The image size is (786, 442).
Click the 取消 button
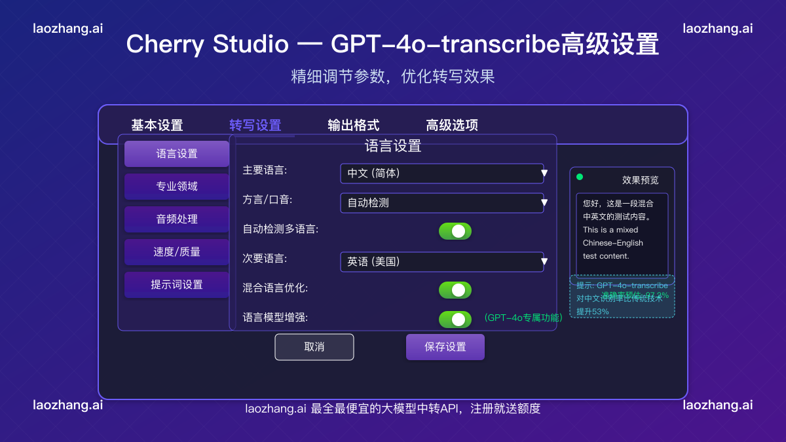314,347
